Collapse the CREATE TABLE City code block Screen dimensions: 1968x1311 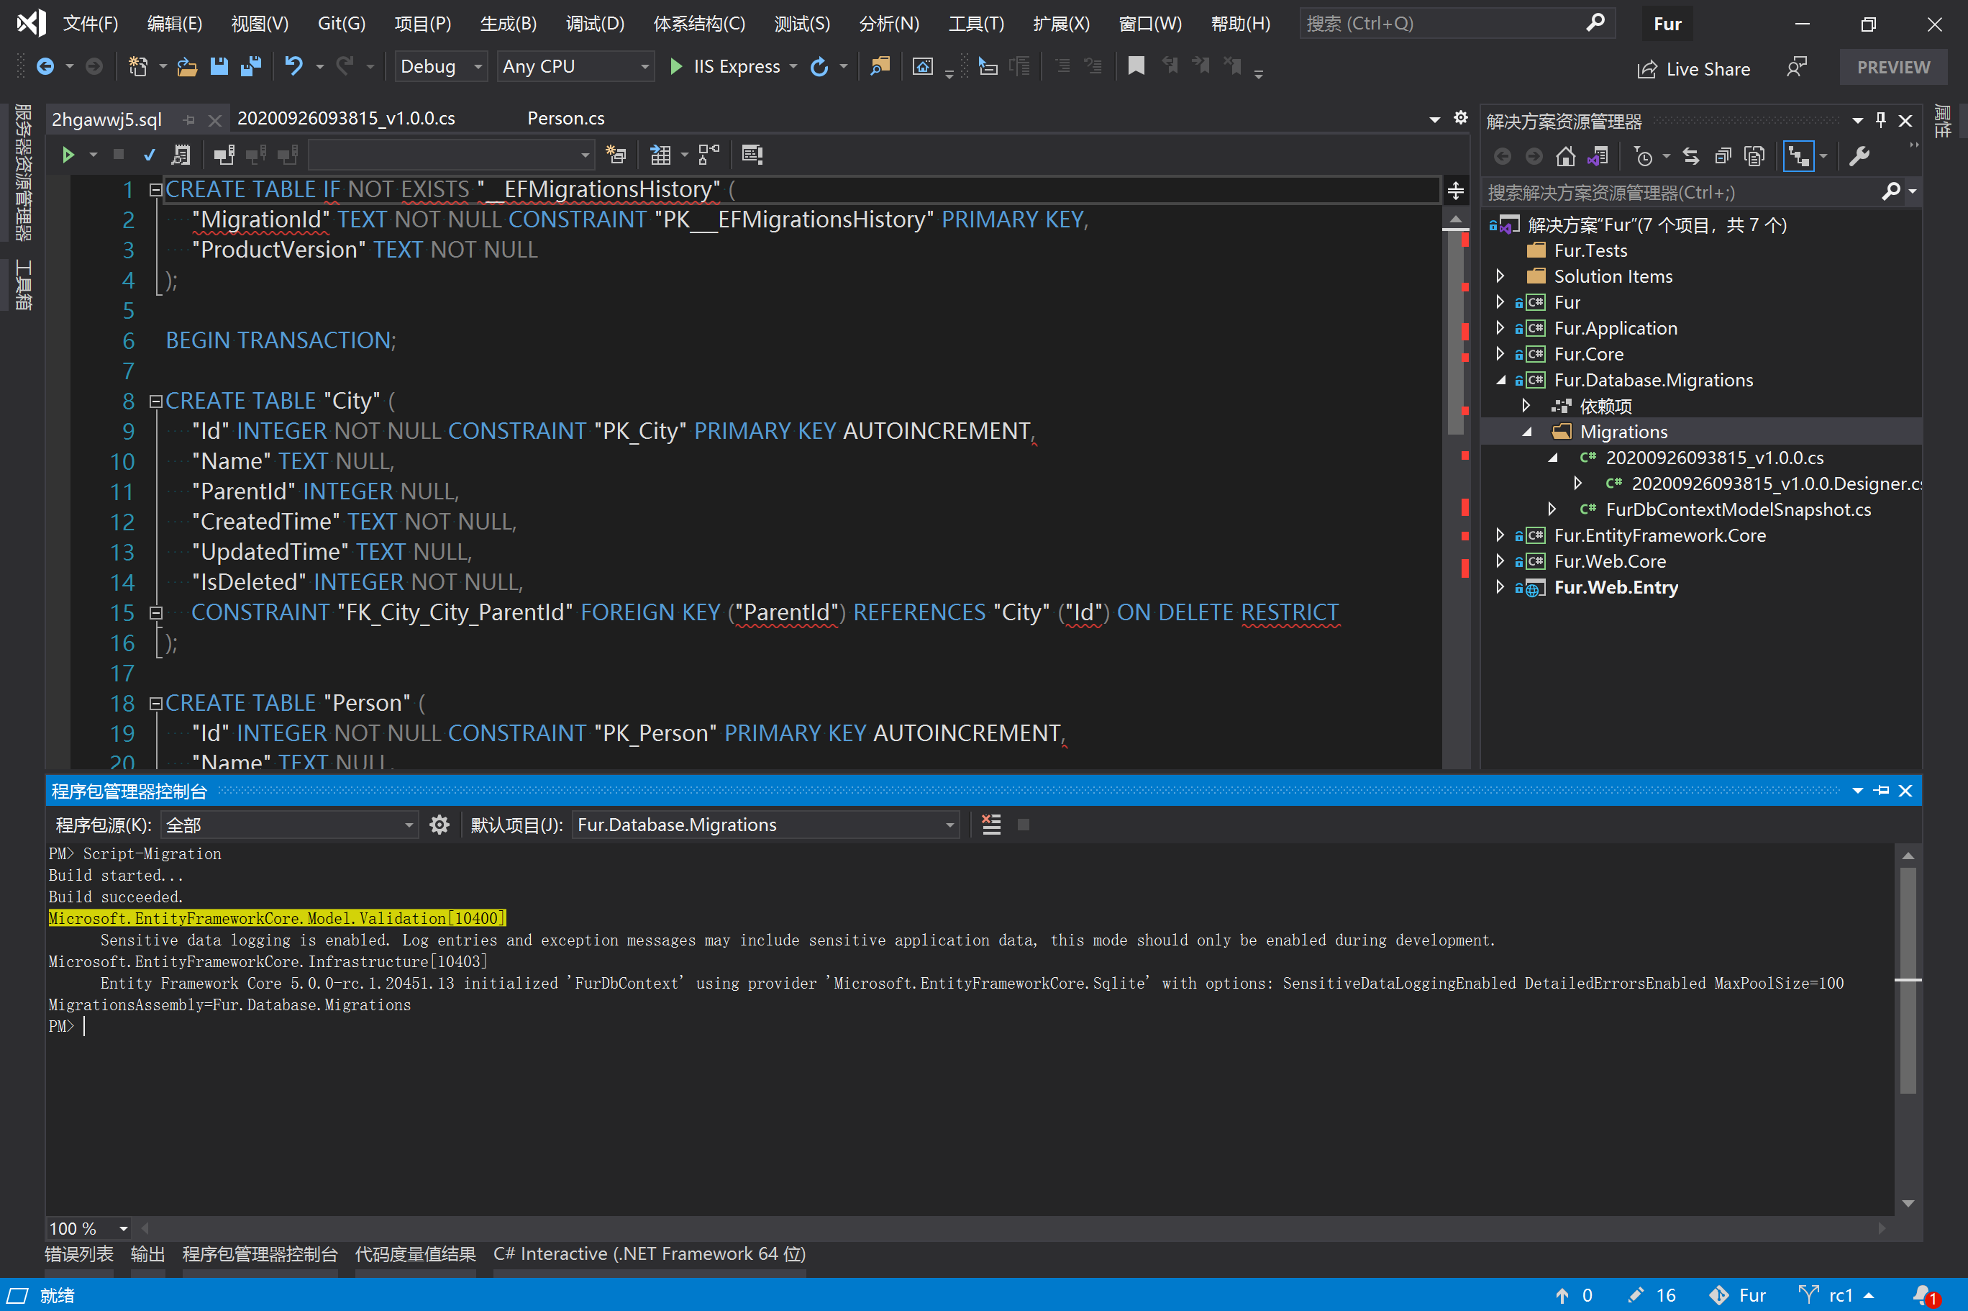point(155,402)
